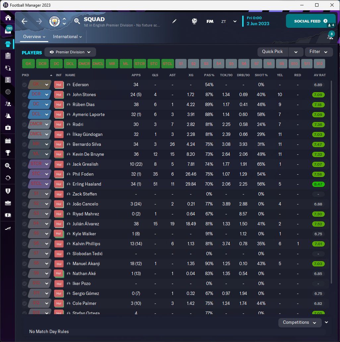Viewport: 340px width, 342px height.
Task: Click the search magnifier beside SQUAD
Action: [x=77, y=21]
